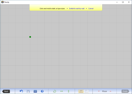Click Switch to wall-by-wall link

[x=77, y=8]
